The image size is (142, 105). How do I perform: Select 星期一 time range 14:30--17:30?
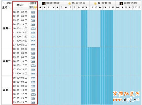coord(20,37)
